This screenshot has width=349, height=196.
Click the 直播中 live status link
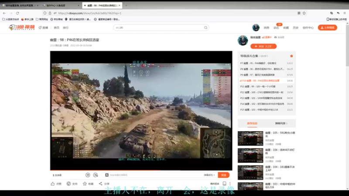pyautogui.click(x=267, y=37)
